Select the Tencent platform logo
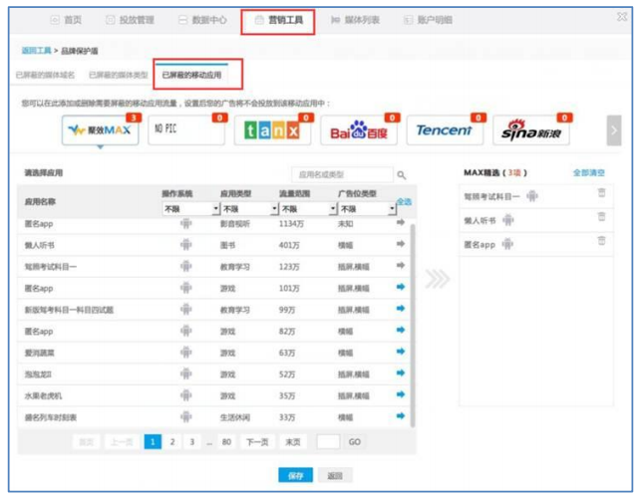The height and width of the screenshot is (498, 637). (444, 131)
